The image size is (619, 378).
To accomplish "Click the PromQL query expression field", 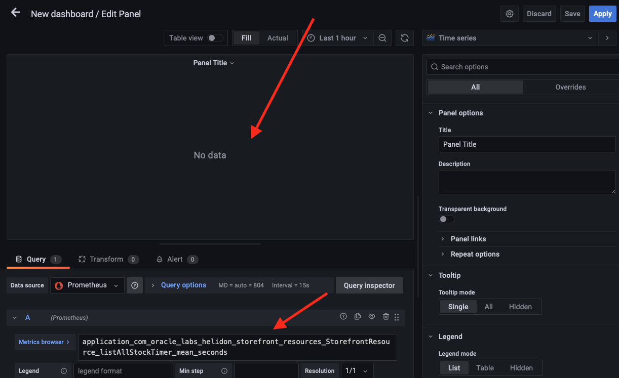I will point(238,347).
